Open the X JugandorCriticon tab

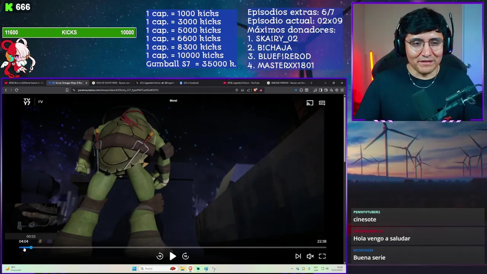pyautogui.click(x=155, y=83)
